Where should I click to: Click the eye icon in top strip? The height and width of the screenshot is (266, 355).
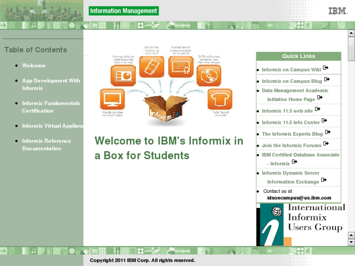270,25
